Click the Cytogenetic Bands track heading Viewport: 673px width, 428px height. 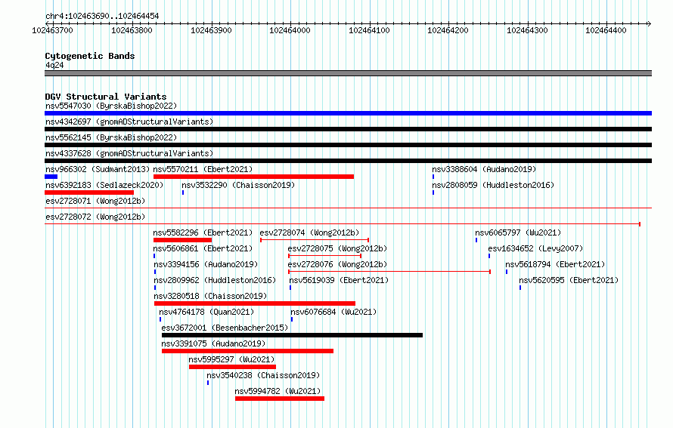pos(90,56)
